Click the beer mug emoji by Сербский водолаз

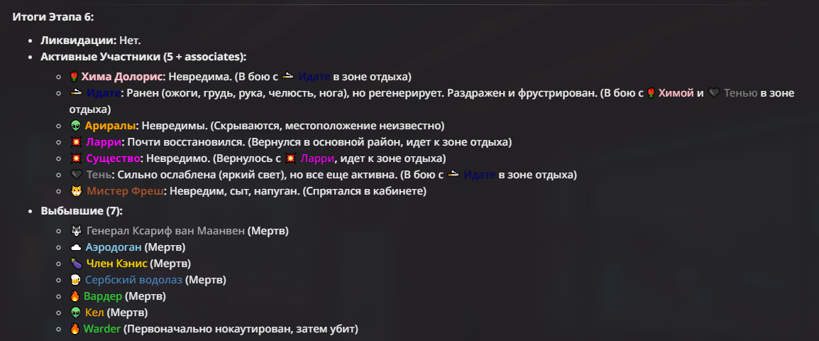pyautogui.click(x=76, y=280)
